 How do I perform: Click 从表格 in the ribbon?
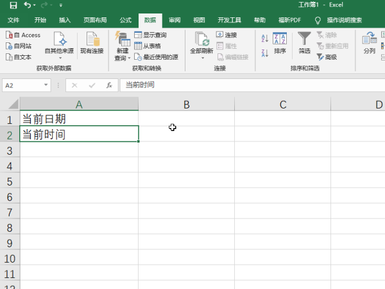148,46
